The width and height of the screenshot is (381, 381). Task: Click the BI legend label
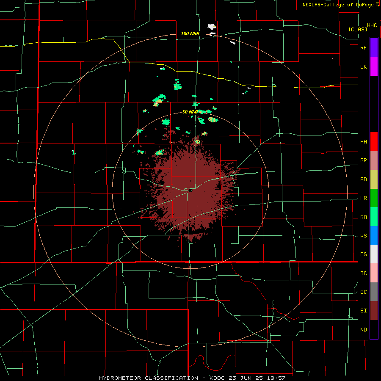(363, 311)
